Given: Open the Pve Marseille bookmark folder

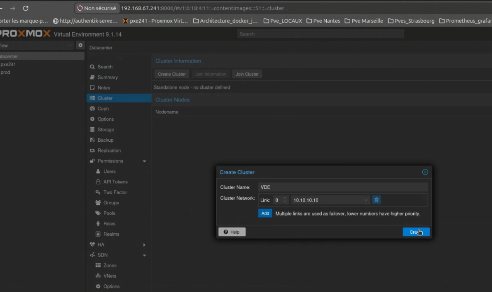Looking at the screenshot, I should (364, 21).
